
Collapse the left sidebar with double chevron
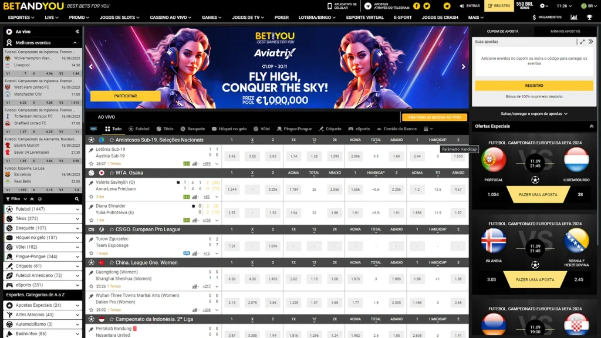click(77, 32)
